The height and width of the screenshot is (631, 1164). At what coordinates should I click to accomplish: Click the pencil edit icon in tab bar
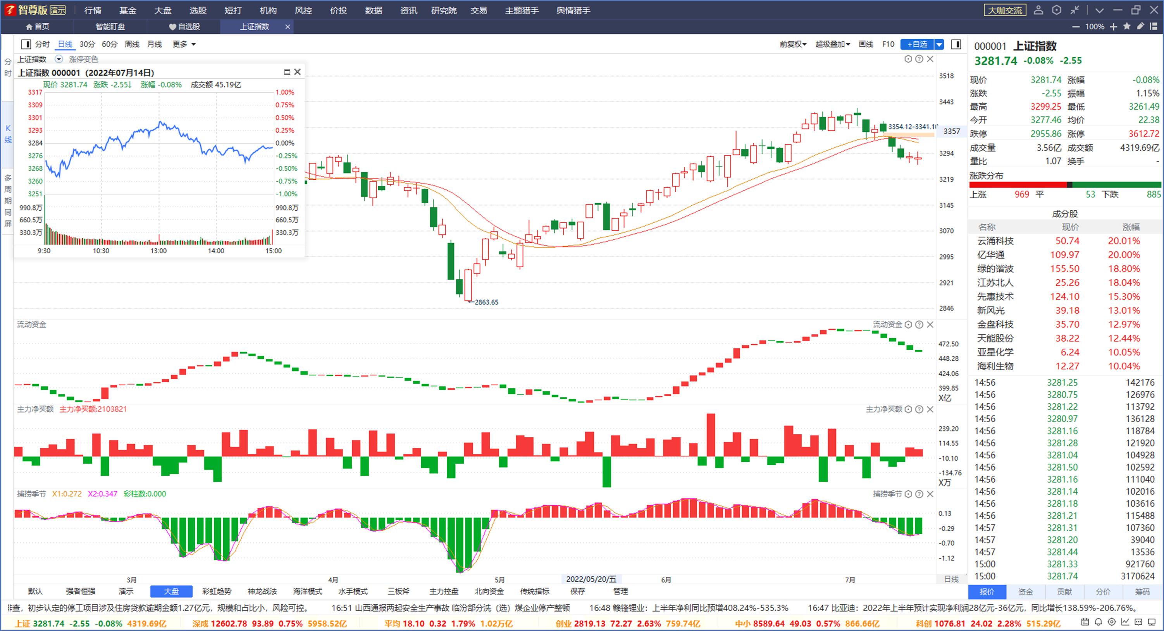pyautogui.click(x=1140, y=26)
